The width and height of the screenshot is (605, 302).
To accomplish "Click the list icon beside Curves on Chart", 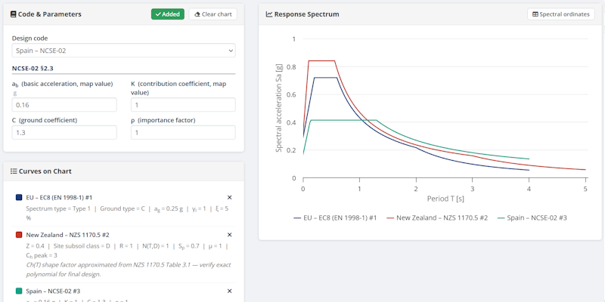I will (14, 171).
